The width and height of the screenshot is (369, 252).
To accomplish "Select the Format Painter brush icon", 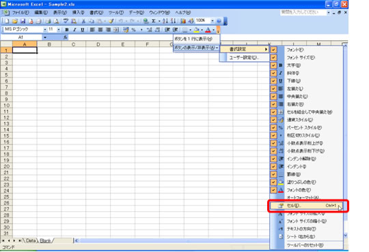I will [111, 21].
